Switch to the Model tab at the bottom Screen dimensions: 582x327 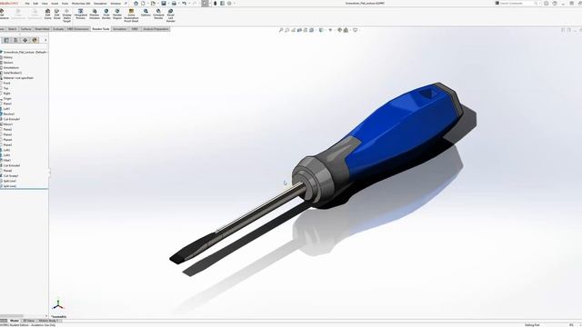[x=15, y=321]
